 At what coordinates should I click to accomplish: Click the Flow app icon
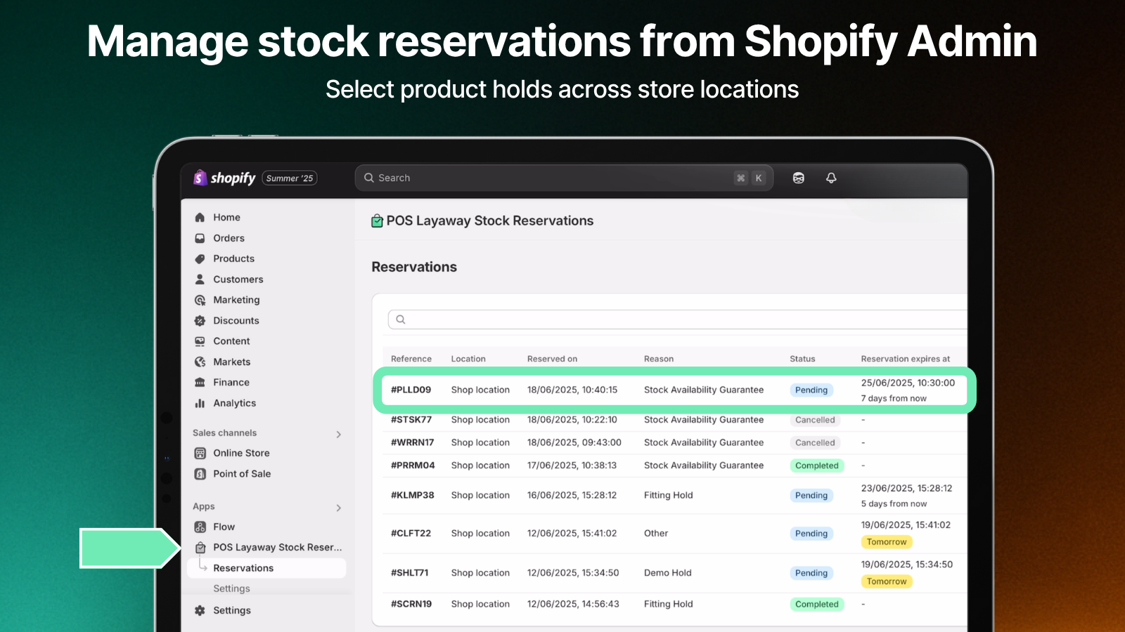200,527
